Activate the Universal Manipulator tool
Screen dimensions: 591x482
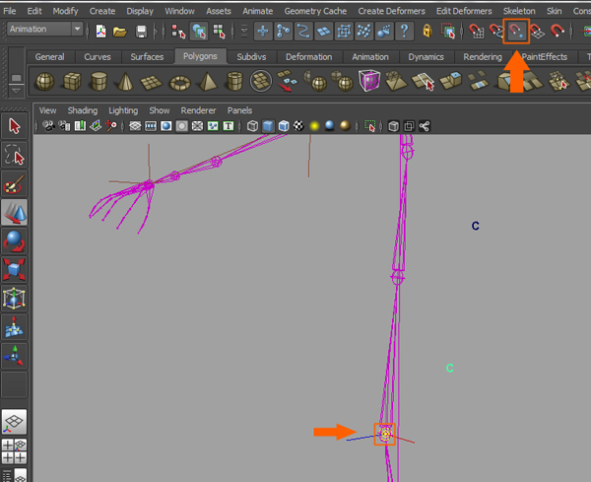click(x=15, y=299)
